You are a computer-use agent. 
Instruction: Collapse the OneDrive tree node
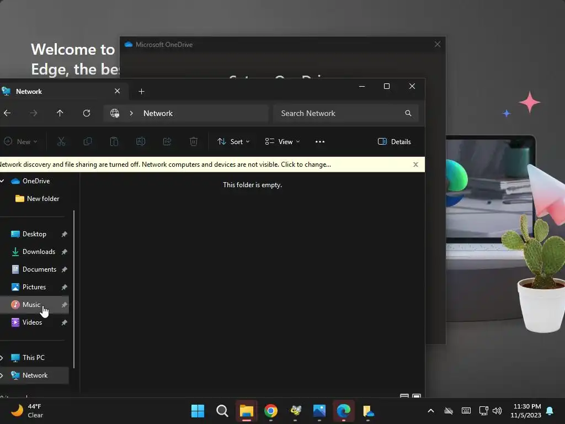pos(2,181)
